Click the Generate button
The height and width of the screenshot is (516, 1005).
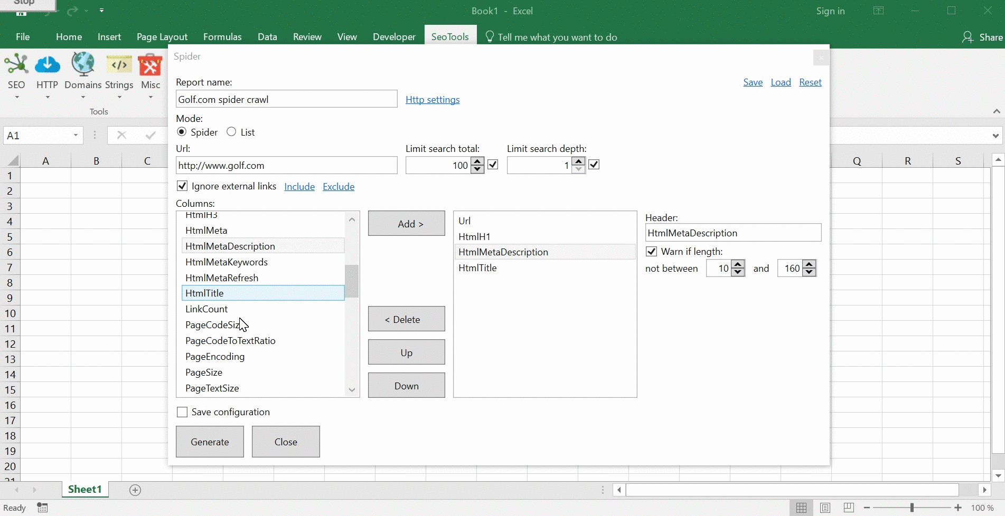210,442
